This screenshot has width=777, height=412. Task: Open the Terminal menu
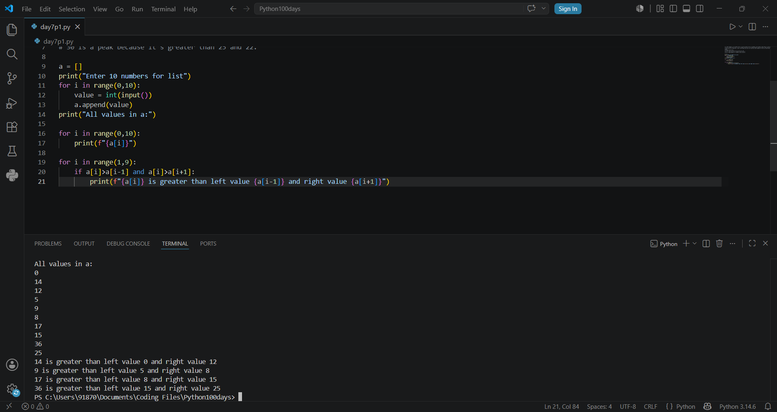pos(163,9)
